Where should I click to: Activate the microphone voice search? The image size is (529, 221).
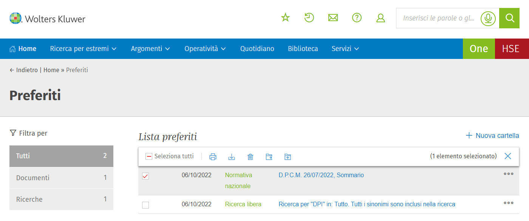pyautogui.click(x=488, y=18)
